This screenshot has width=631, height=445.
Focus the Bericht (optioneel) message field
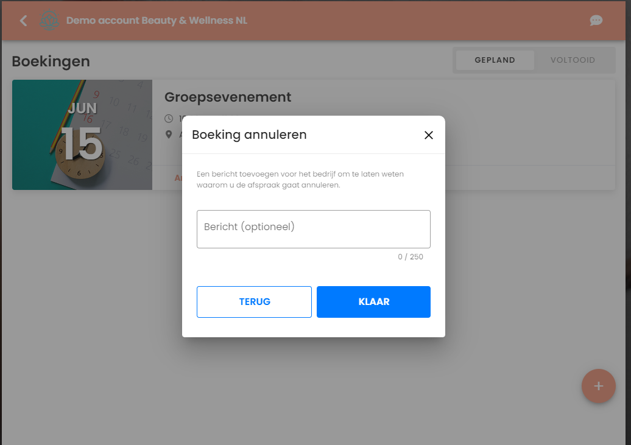(314, 229)
